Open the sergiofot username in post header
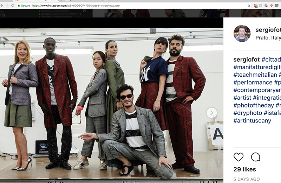 pyautogui.click(x=268, y=30)
